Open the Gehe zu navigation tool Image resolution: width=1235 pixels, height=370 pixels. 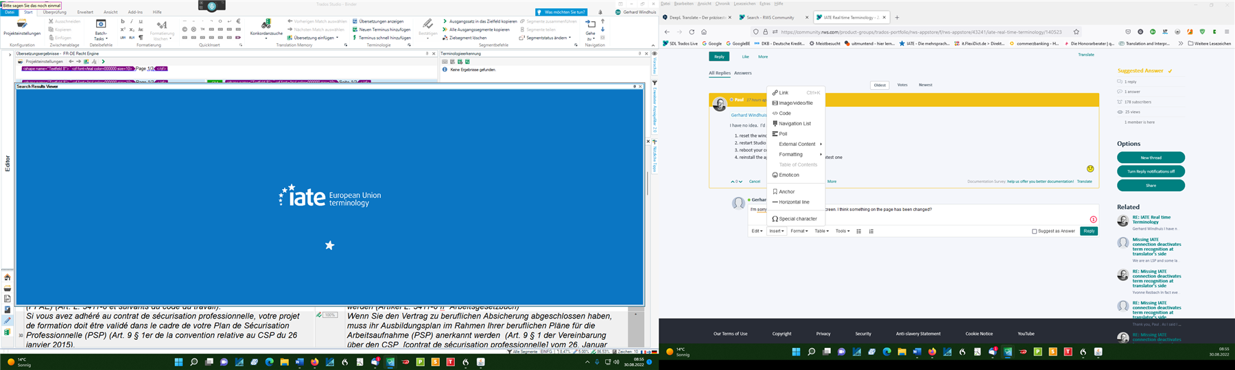(591, 29)
